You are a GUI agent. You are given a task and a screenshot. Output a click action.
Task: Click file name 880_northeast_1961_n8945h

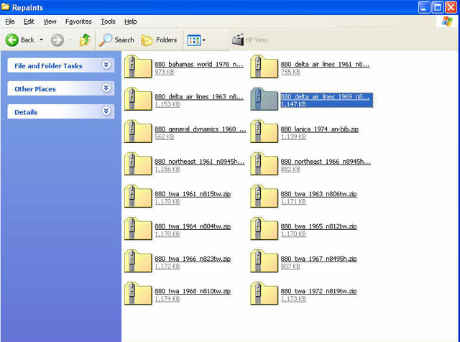pyautogui.click(x=200, y=162)
